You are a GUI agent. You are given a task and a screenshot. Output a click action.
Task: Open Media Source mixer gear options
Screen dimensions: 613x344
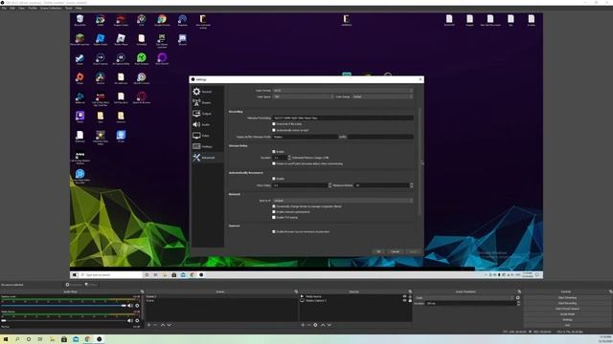(137, 321)
